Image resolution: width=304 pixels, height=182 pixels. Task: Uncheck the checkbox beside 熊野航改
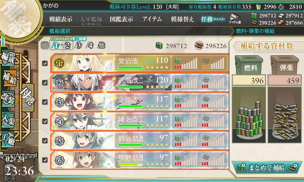tap(45, 160)
